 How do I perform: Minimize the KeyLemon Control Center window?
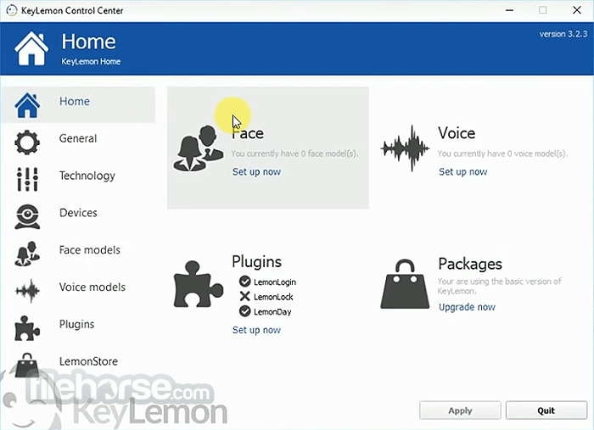click(x=509, y=10)
